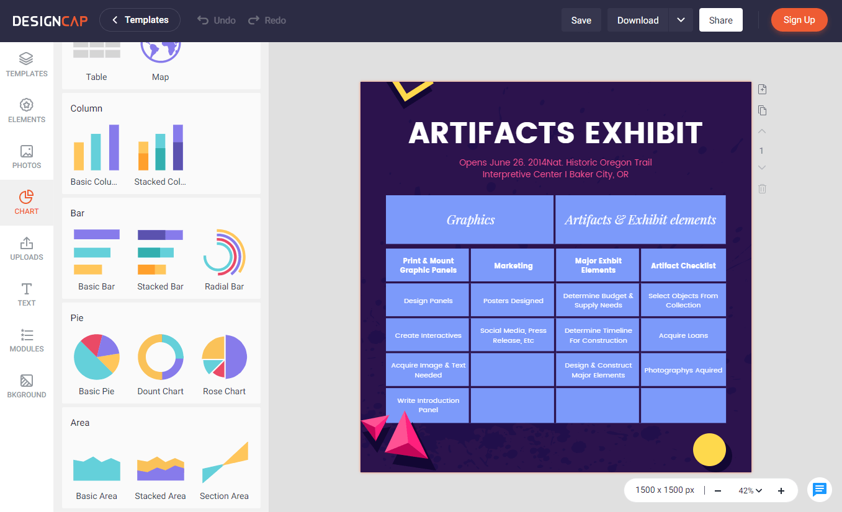Zoom in with the plus button
Viewport: 842px width, 512px height.
click(781, 490)
